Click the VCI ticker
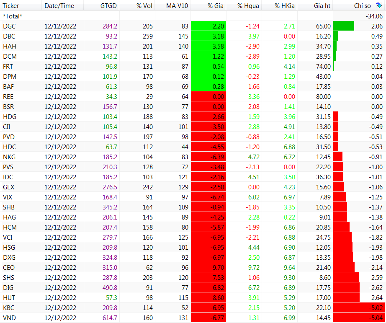The image size is (386, 323). point(8,238)
